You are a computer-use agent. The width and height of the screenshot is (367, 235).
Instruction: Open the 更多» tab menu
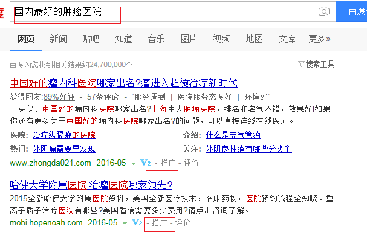pyautogui.click(x=319, y=39)
